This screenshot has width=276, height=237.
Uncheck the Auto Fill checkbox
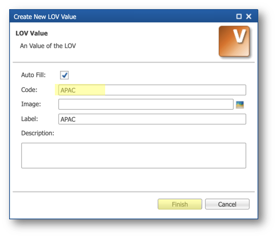click(x=65, y=75)
